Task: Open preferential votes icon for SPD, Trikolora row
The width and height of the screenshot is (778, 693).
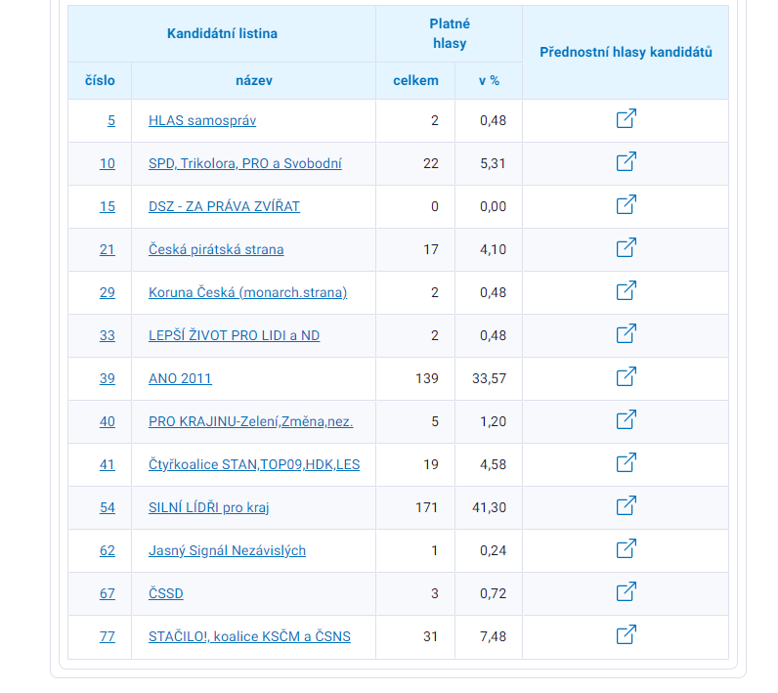Action: coord(626,162)
